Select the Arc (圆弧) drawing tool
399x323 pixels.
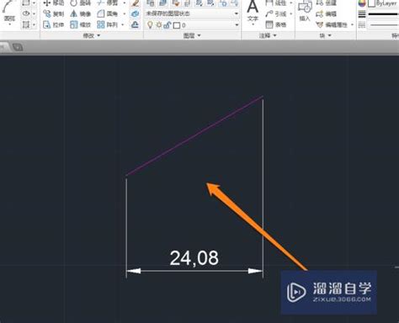coord(9,11)
